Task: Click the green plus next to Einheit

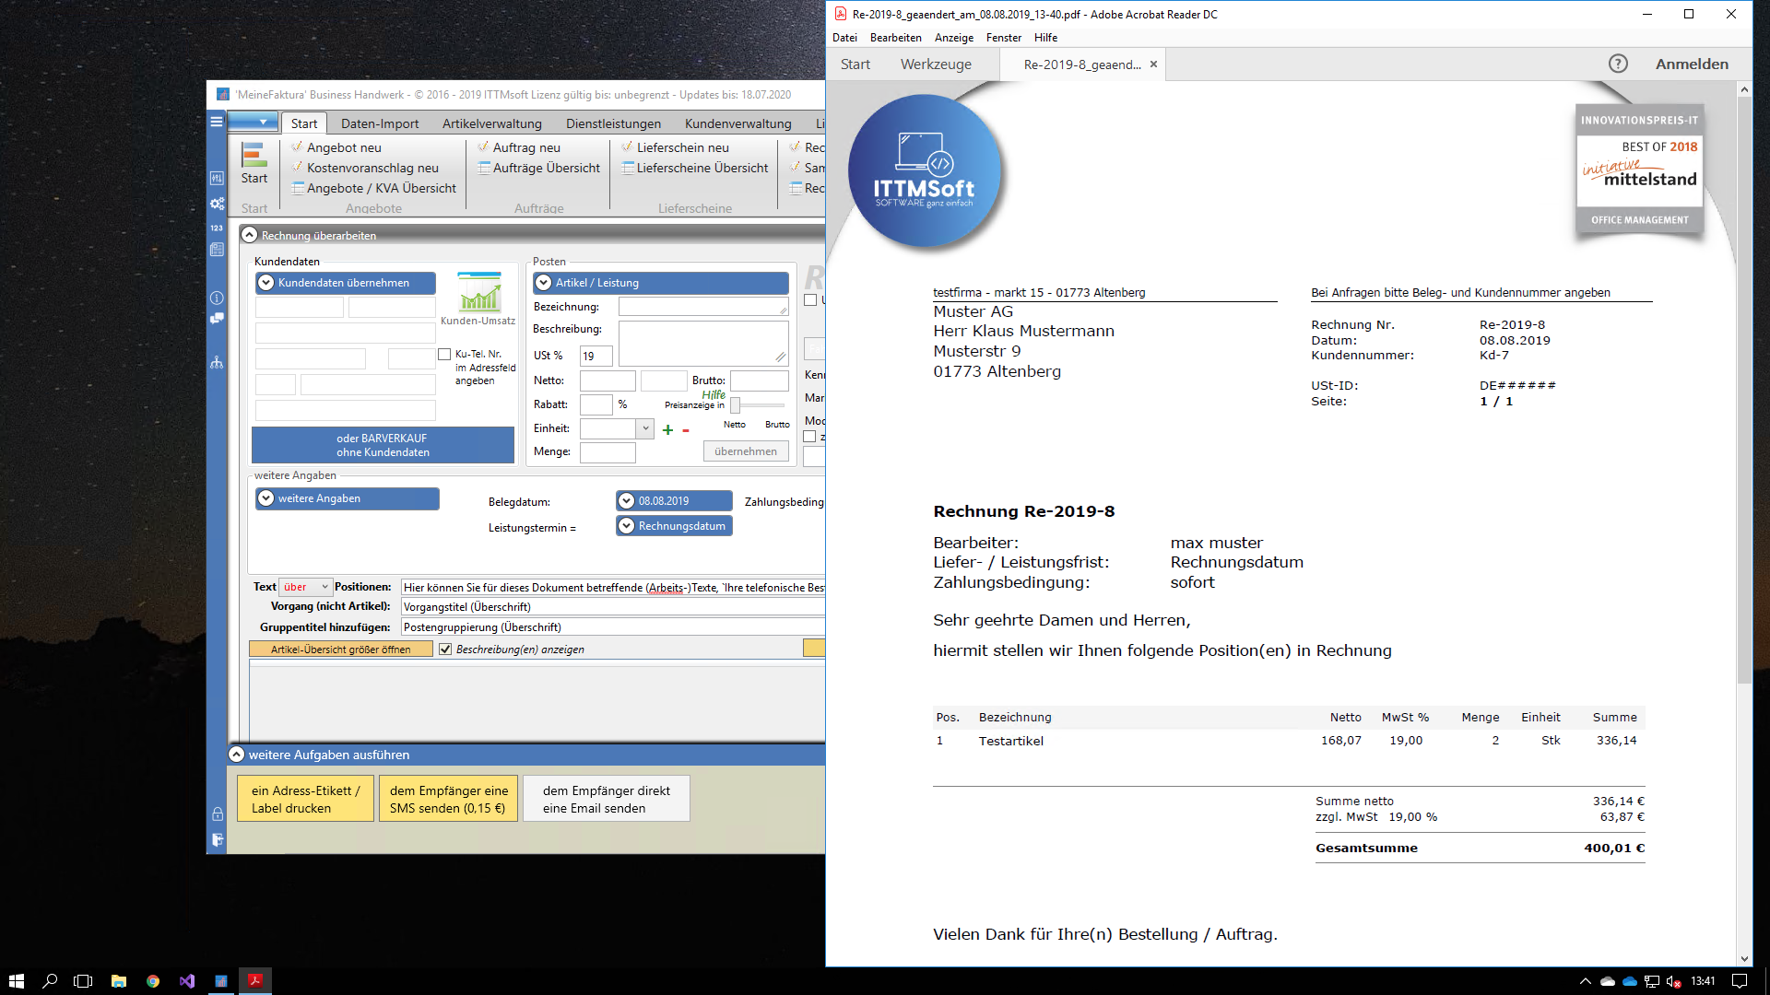Action: coord(667,429)
